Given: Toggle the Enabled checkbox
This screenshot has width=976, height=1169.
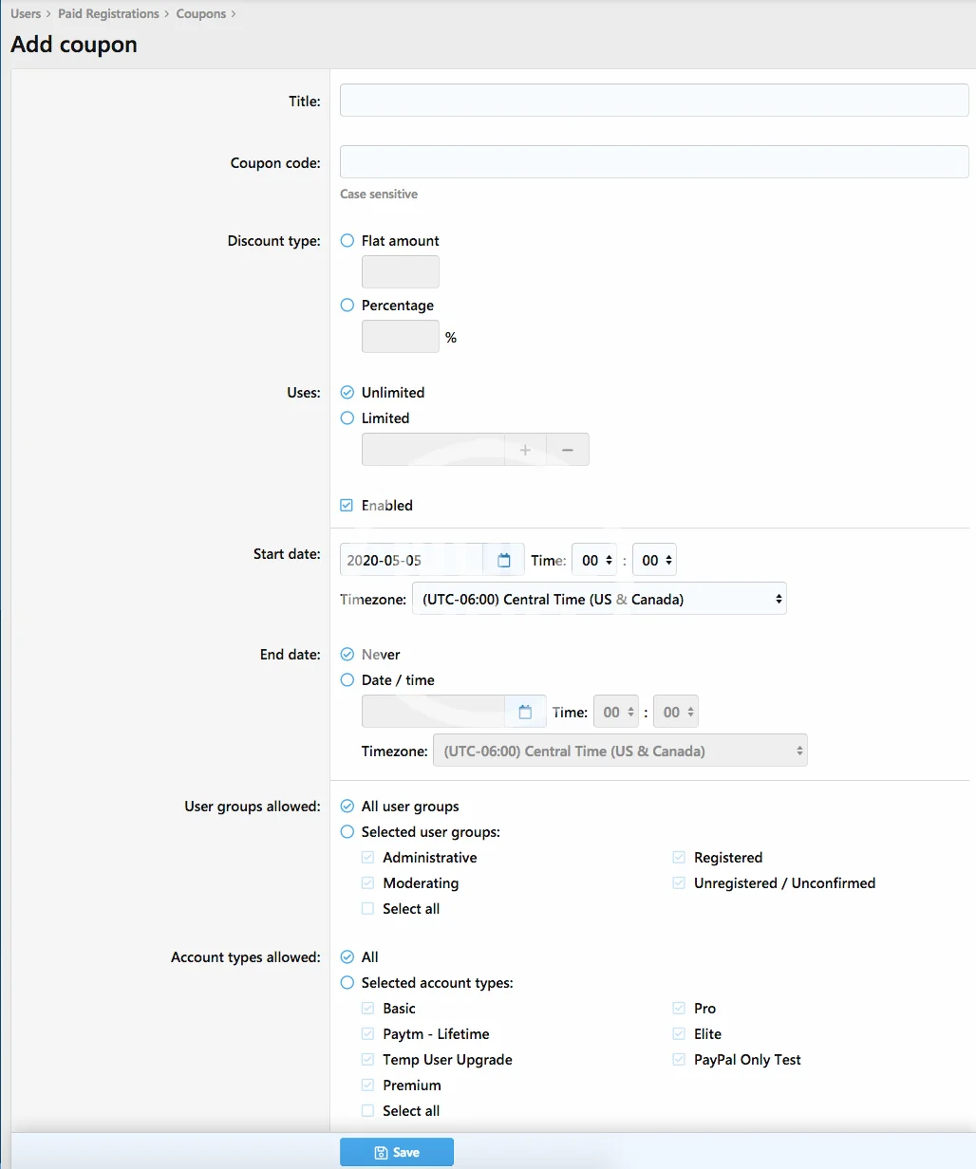Looking at the screenshot, I should point(347,506).
